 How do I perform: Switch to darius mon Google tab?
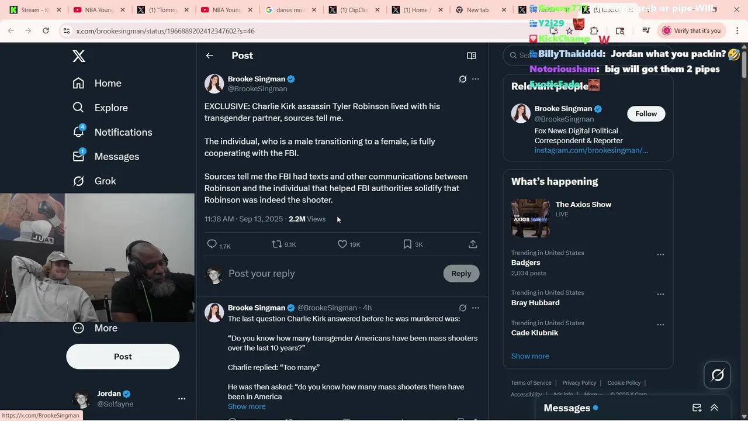pos(288,10)
